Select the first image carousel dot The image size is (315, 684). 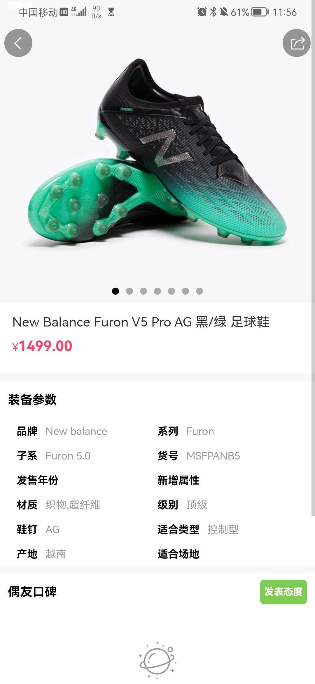click(x=116, y=291)
